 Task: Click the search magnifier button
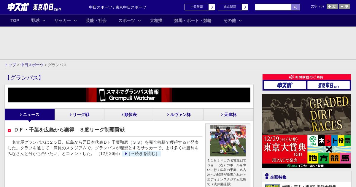[295, 7]
